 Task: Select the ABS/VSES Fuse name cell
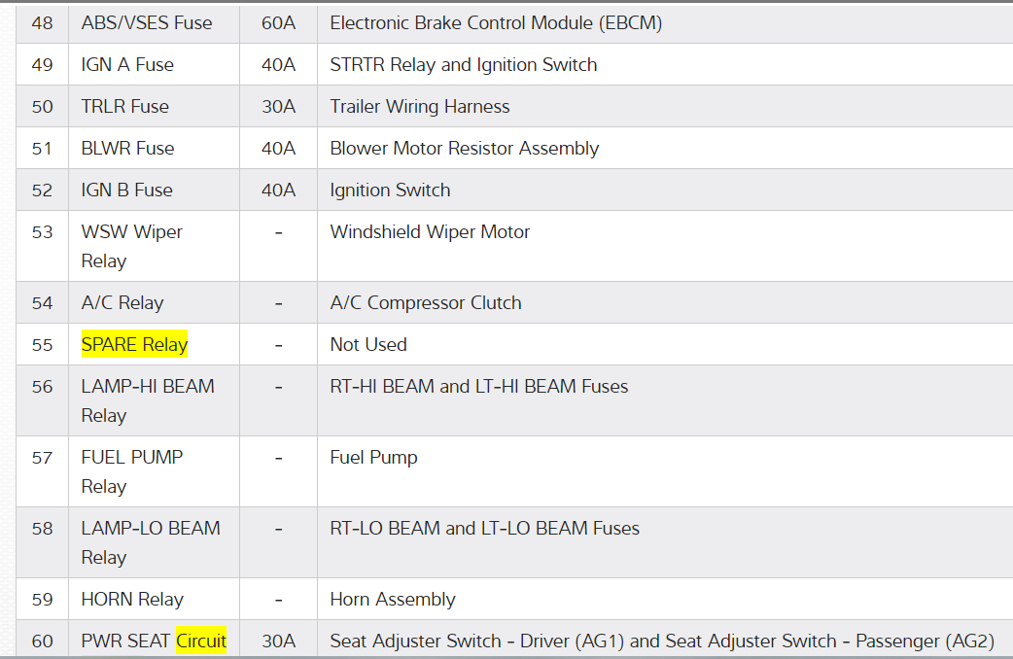(147, 22)
